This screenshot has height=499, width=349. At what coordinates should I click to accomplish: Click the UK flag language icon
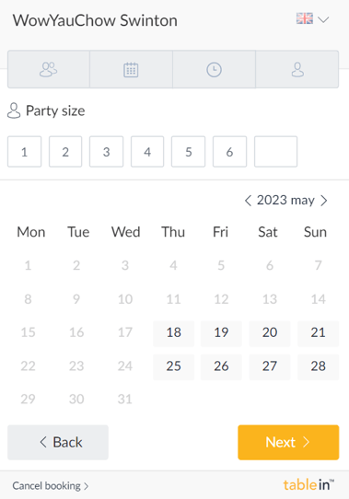click(305, 18)
